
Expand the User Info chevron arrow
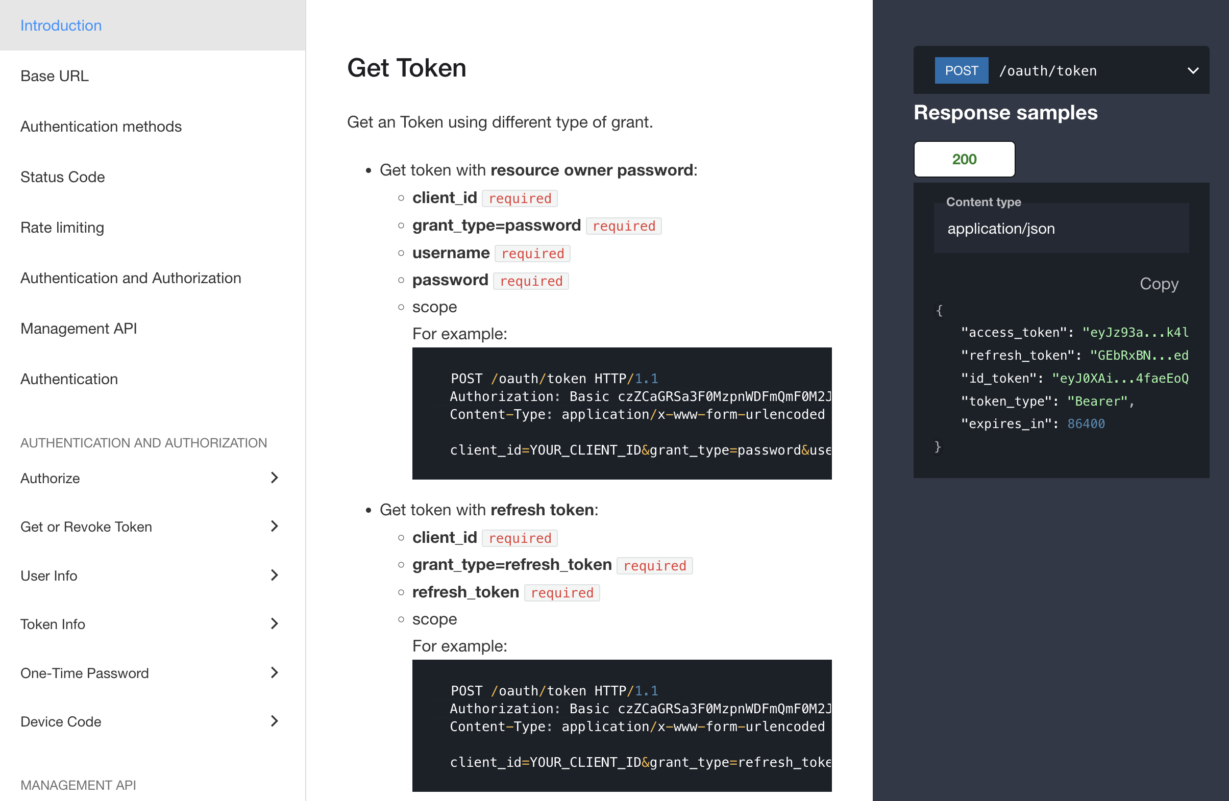coord(274,575)
